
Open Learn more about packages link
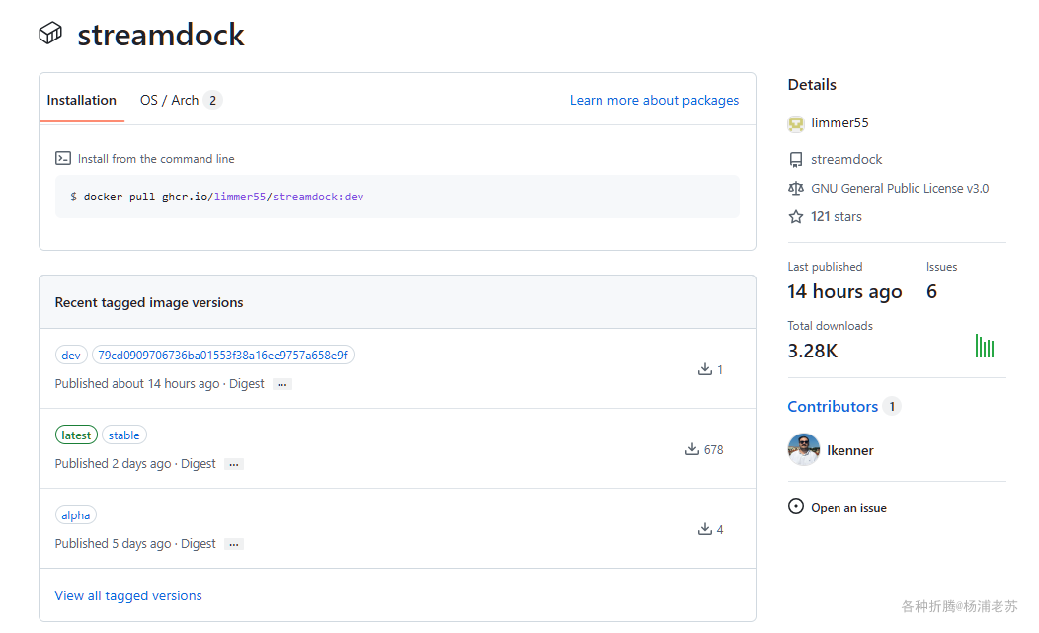(x=654, y=100)
